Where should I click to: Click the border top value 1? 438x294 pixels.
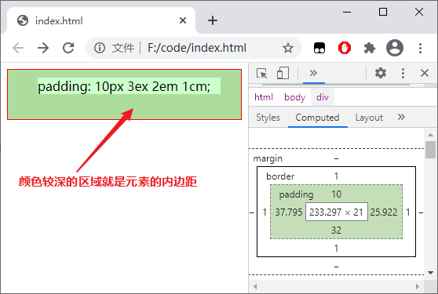pyautogui.click(x=336, y=176)
